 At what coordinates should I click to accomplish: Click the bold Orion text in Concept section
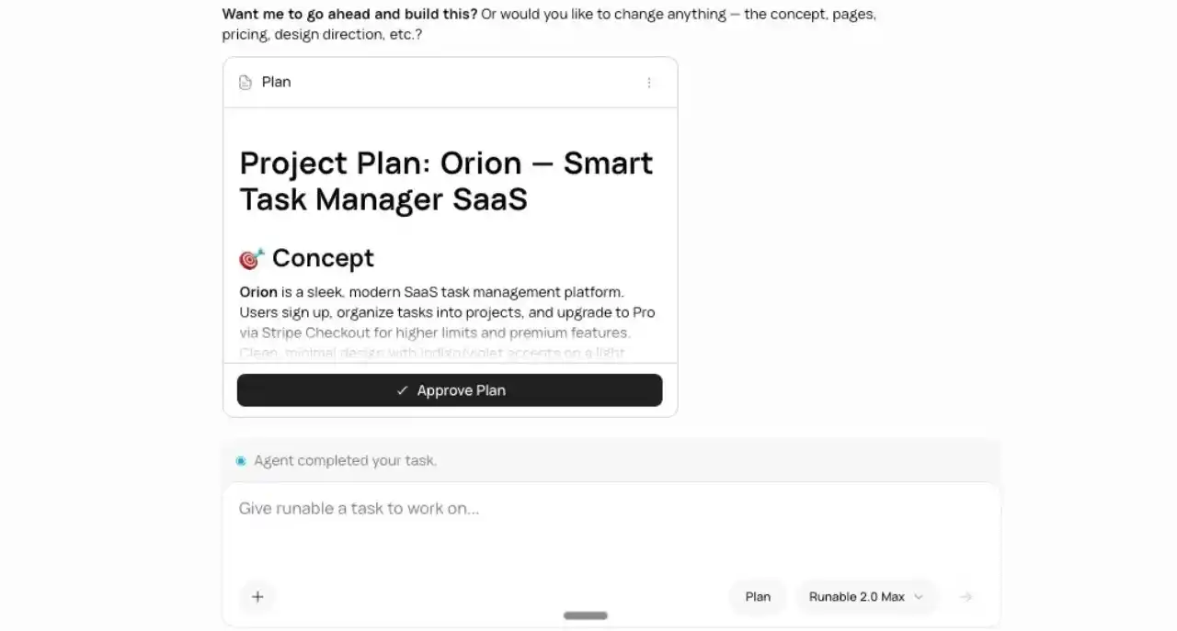[257, 292]
